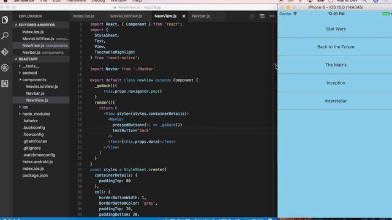The height and width of the screenshot is (220, 392).
Task: Open the index.android.js file
Action: point(37,161)
